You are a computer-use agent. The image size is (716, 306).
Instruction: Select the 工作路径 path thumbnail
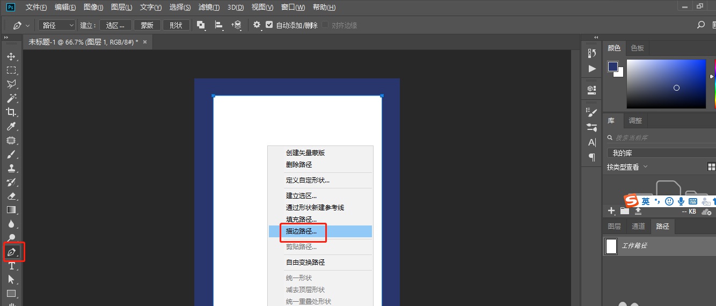point(611,246)
